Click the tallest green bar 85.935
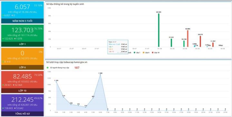Image resolution: width=232 pixels, height=117 pixels. [x=159, y=30]
